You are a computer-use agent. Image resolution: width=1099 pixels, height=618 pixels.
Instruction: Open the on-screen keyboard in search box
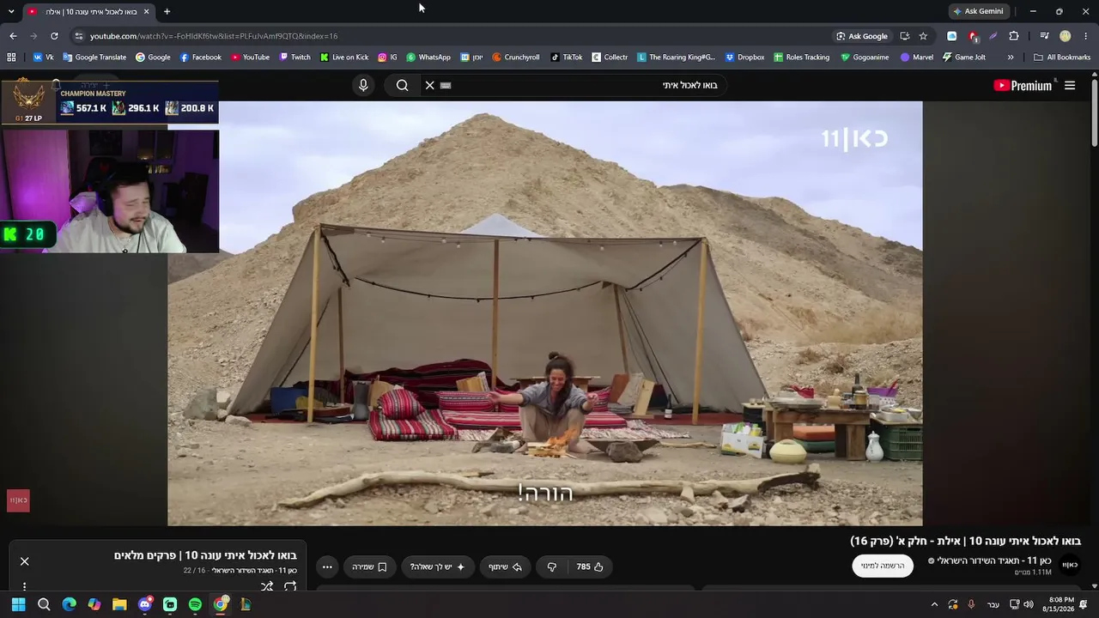click(446, 85)
